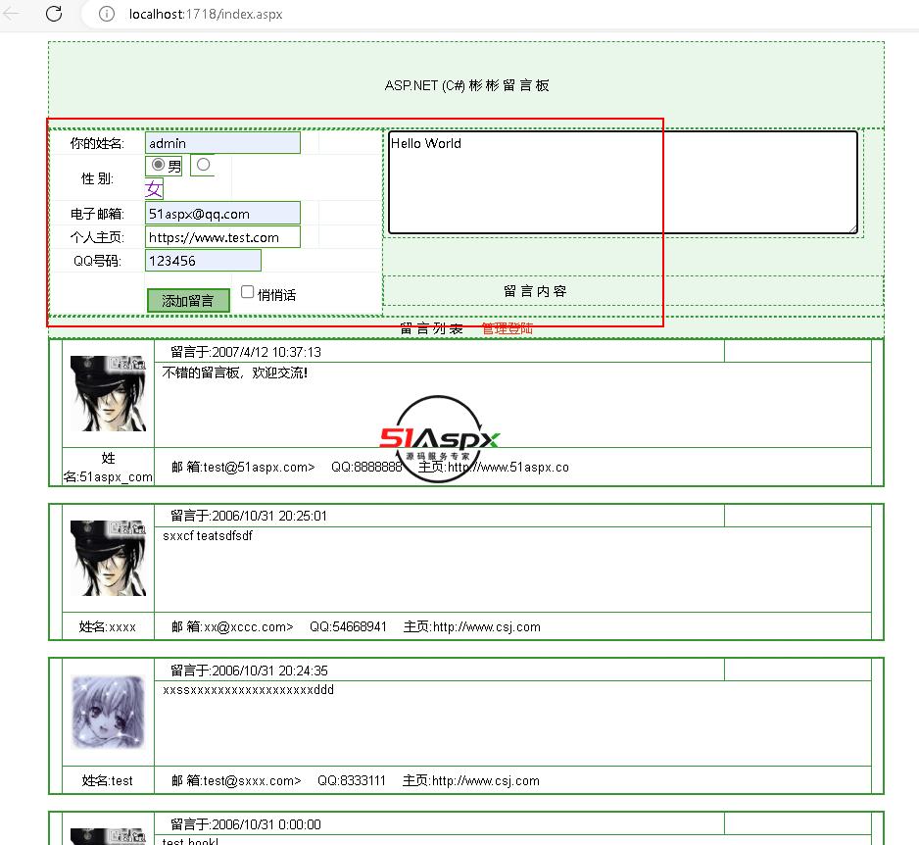
Task: Select the timestamp 留言于:2006/10/31 20:25:01
Action: [x=249, y=516]
